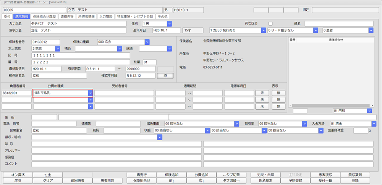382x185 pixels.
Task: Click the カナ氏名 input field
Action: click(x=78, y=24)
